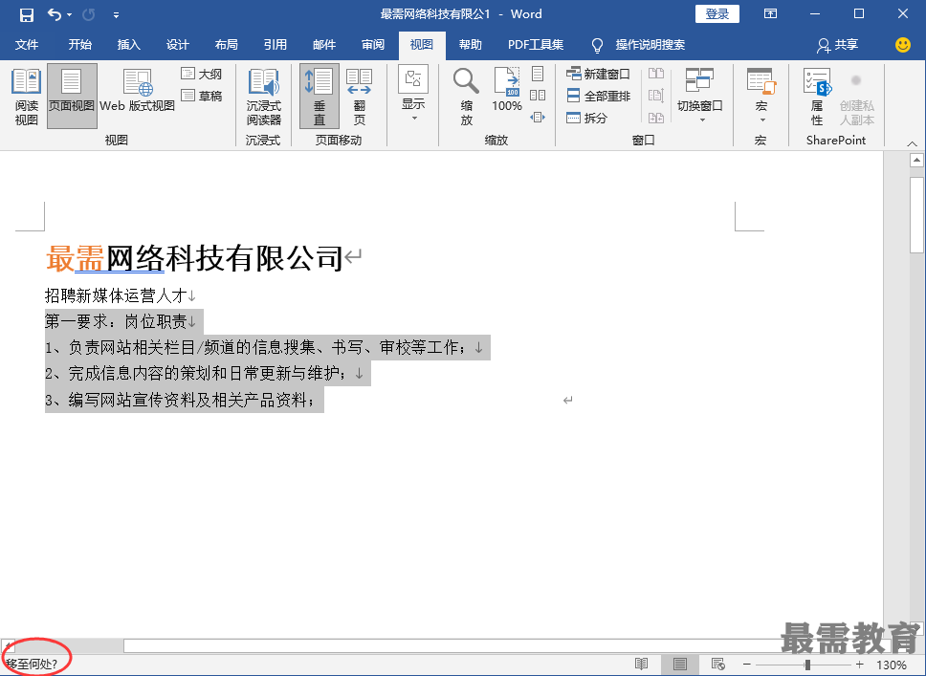Select web layout in status bar
926x676 pixels.
click(718, 665)
